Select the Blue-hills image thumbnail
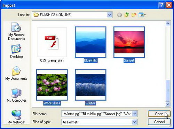174x129 pixels. click(x=90, y=42)
